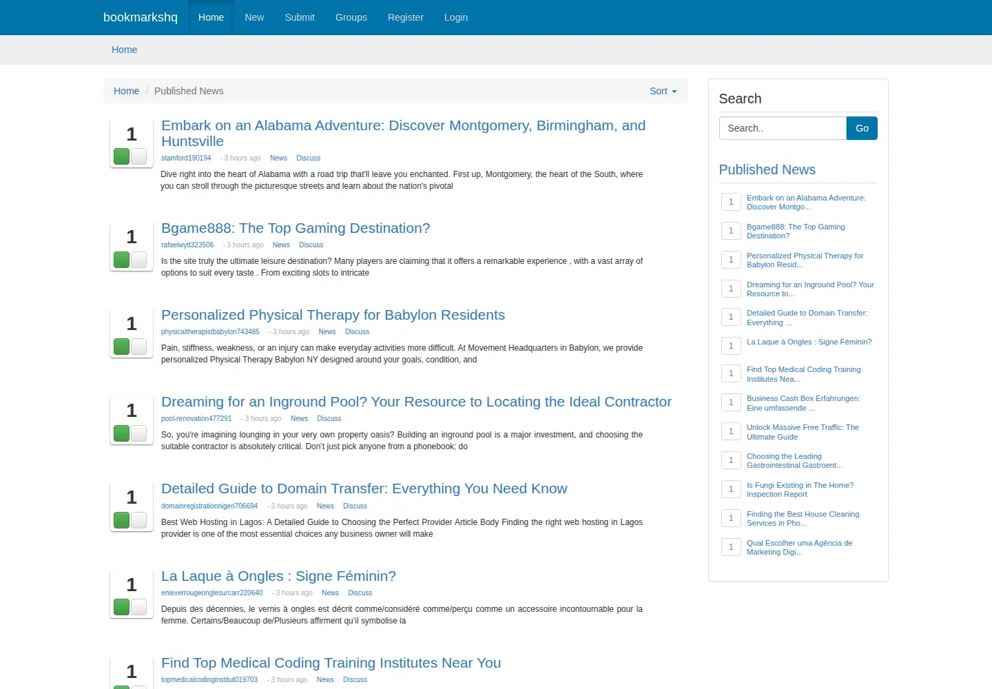Click Home link in the grey sub-bar
This screenshot has width=992, height=689.
(124, 50)
